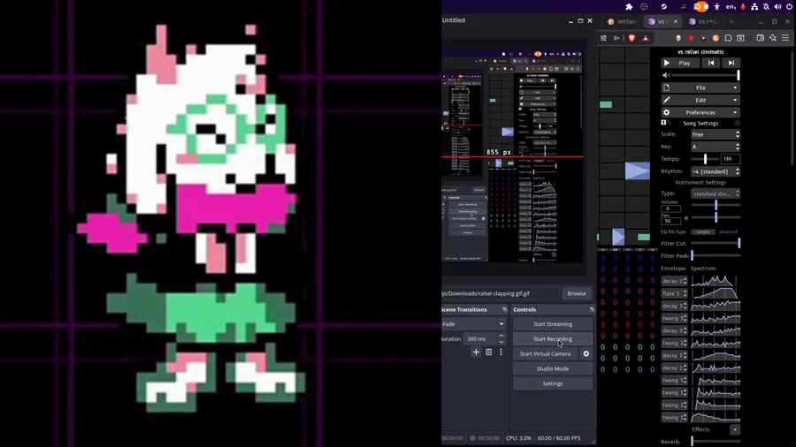
Task: Click the gear icon beside Start Virtual Camera
Action: tap(586, 353)
